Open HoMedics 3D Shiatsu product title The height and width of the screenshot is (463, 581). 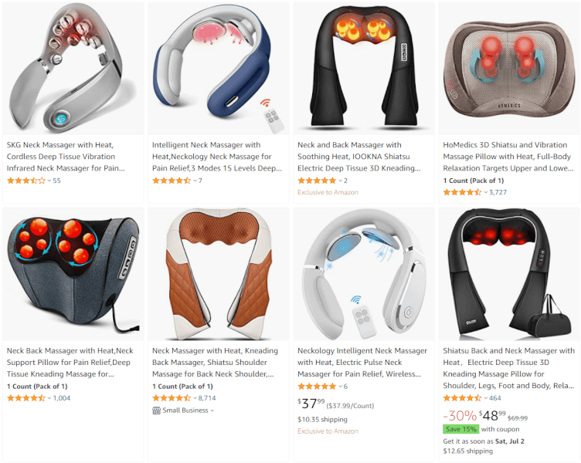click(x=508, y=157)
